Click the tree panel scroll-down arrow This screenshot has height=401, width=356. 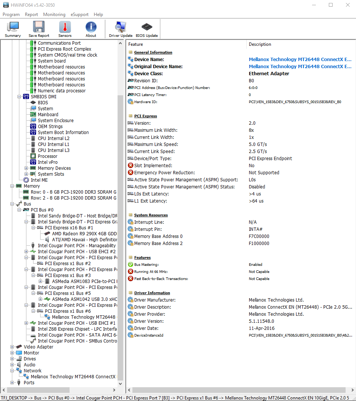click(x=121, y=384)
